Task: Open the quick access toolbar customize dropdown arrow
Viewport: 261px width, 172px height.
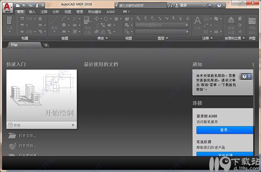Action: click(43, 6)
